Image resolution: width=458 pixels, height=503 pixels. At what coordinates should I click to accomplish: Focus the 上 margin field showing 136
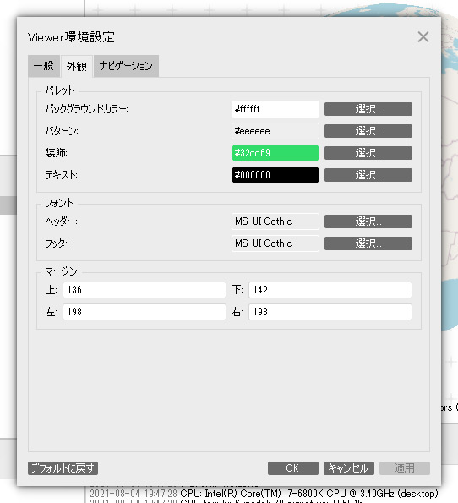(144, 290)
